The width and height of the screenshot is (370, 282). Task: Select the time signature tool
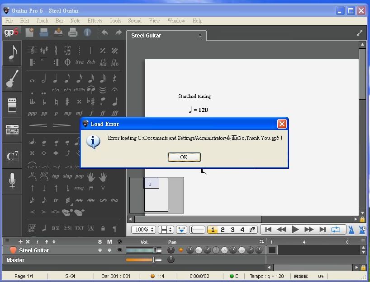coord(56,50)
